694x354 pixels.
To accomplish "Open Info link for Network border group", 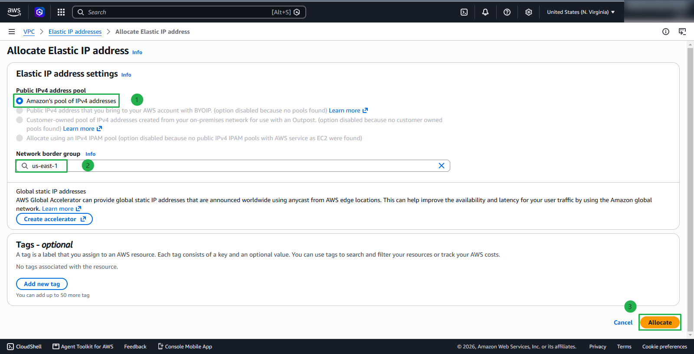I will (90, 154).
